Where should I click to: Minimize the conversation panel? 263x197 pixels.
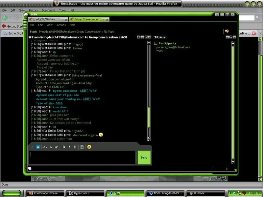(142, 37)
